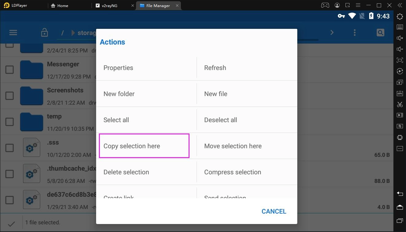
Task: Open the LDPlayer hamburger menu
Action: click(358, 5)
